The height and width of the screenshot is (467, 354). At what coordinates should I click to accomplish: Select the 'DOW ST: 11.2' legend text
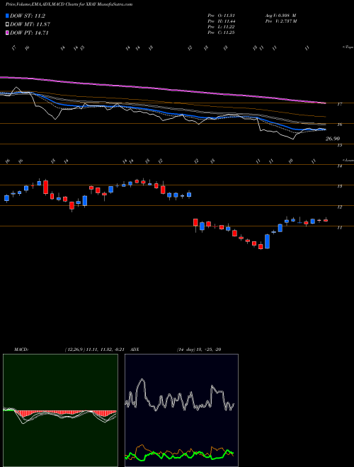28,16
